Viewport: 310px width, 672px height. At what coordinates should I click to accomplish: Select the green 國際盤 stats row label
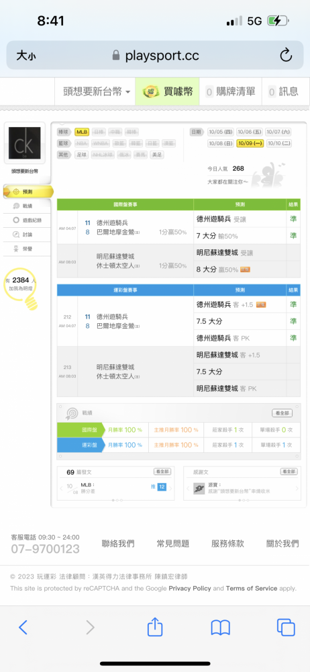[x=81, y=430]
